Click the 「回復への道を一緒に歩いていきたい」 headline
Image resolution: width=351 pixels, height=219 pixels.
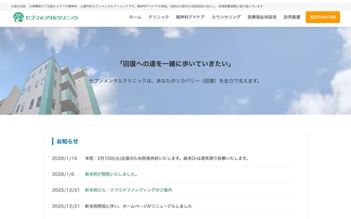tap(175, 64)
